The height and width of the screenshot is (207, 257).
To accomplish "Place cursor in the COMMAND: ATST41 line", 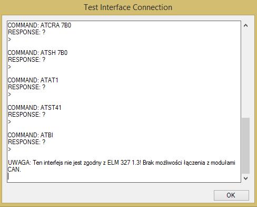I will [x=35, y=108].
